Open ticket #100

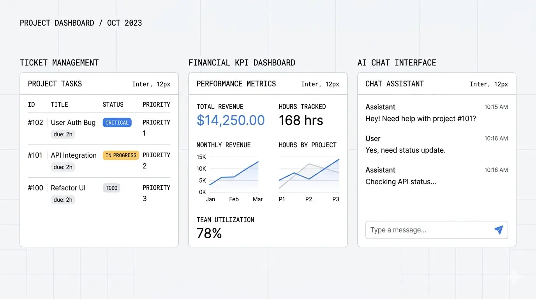[x=35, y=188]
